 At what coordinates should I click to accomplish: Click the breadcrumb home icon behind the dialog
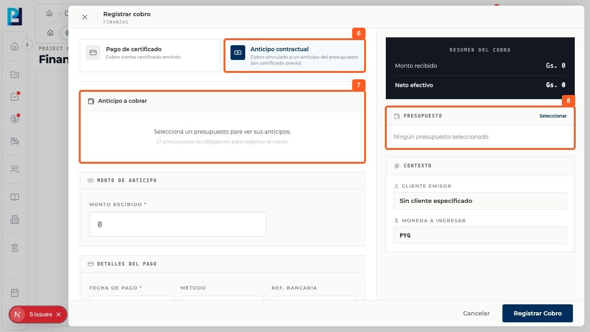pyautogui.click(x=49, y=13)
